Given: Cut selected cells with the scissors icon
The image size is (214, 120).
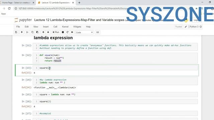Looking at the screenshot, I should [x=27, y=32].
